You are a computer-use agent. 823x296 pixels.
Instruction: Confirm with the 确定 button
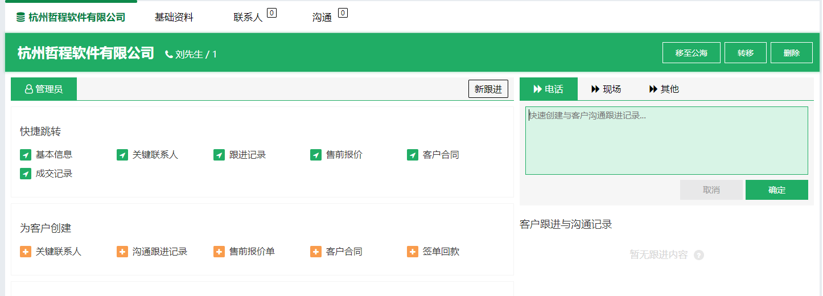tap(777, 190)
